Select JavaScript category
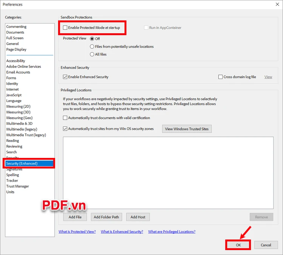This screenshot has height=255, width=283. point(14,95)
